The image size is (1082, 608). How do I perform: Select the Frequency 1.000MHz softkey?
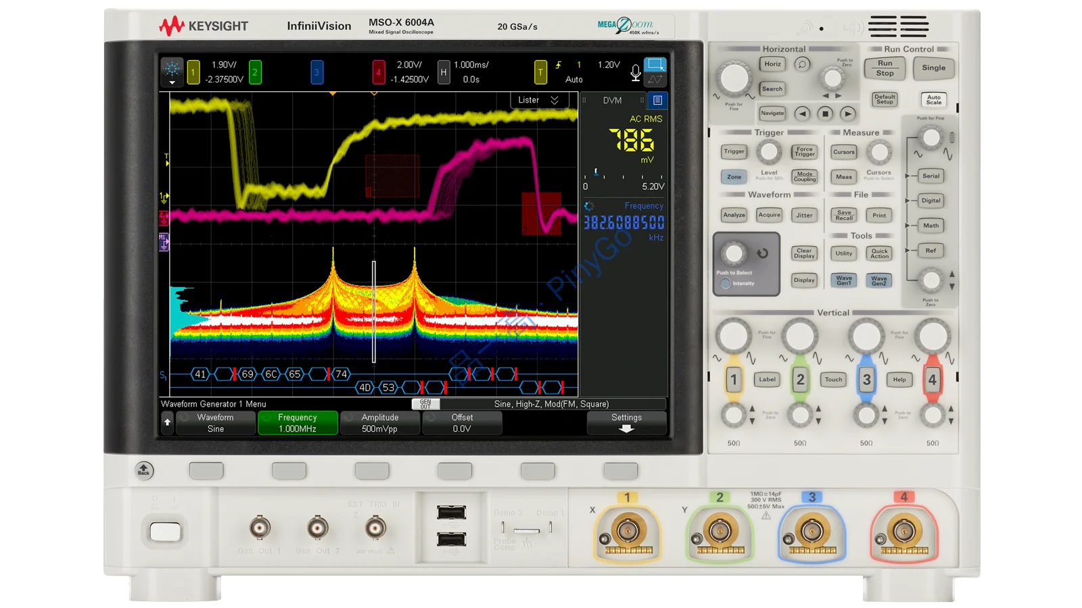pyautogui.click(x=298, y=423)
